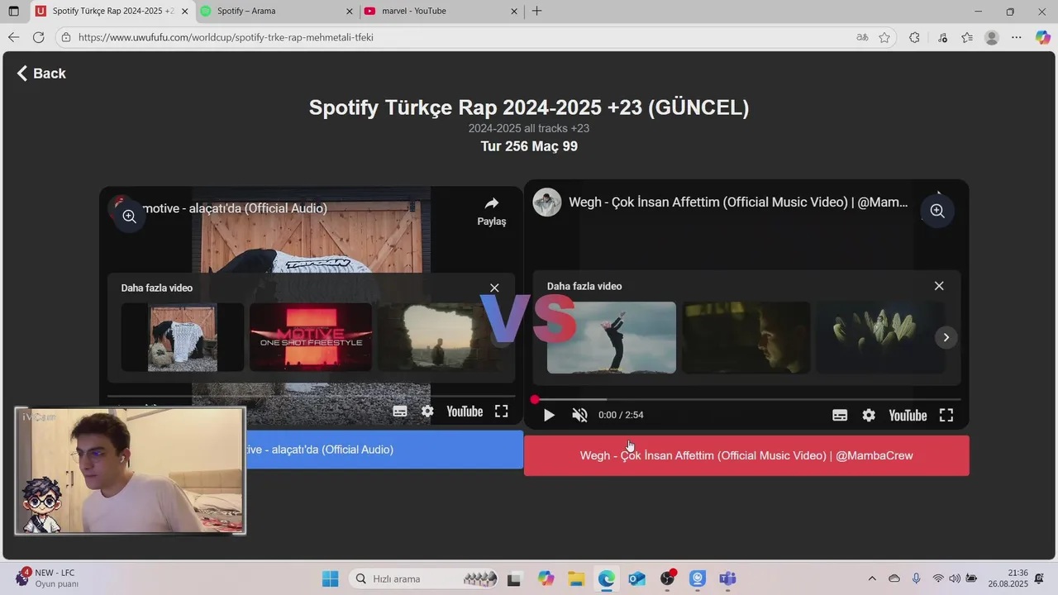Open settings gear on the motive video
The width and height of the screenshot is (1058, 595).
tap(427, 412)
